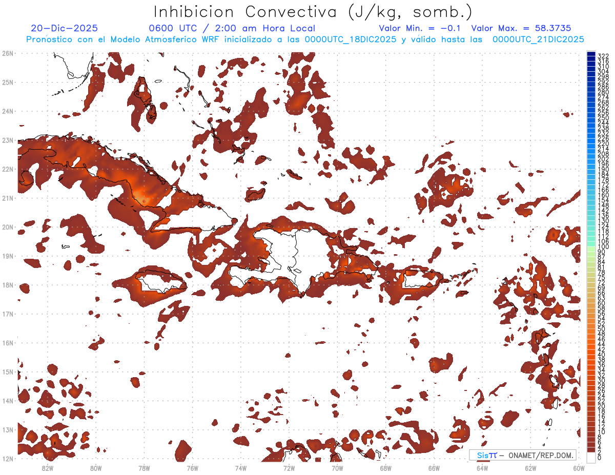Click the '80W' longitude label

[96, 468]
